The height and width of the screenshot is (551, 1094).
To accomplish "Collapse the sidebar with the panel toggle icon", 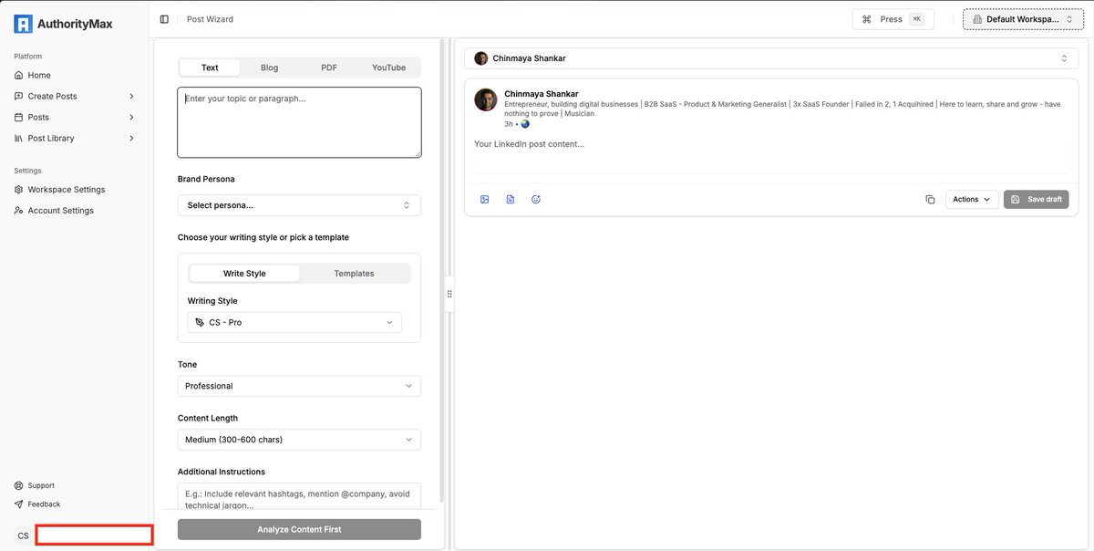I will point(163,18).
